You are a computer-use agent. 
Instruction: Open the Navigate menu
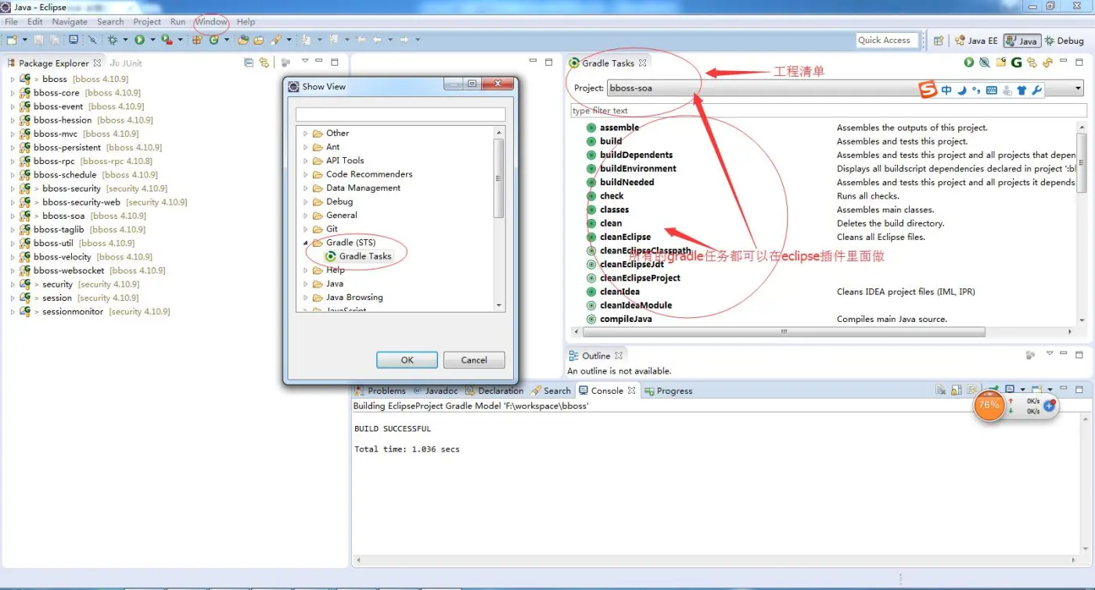pyautogui.click(x=70, y=22)
